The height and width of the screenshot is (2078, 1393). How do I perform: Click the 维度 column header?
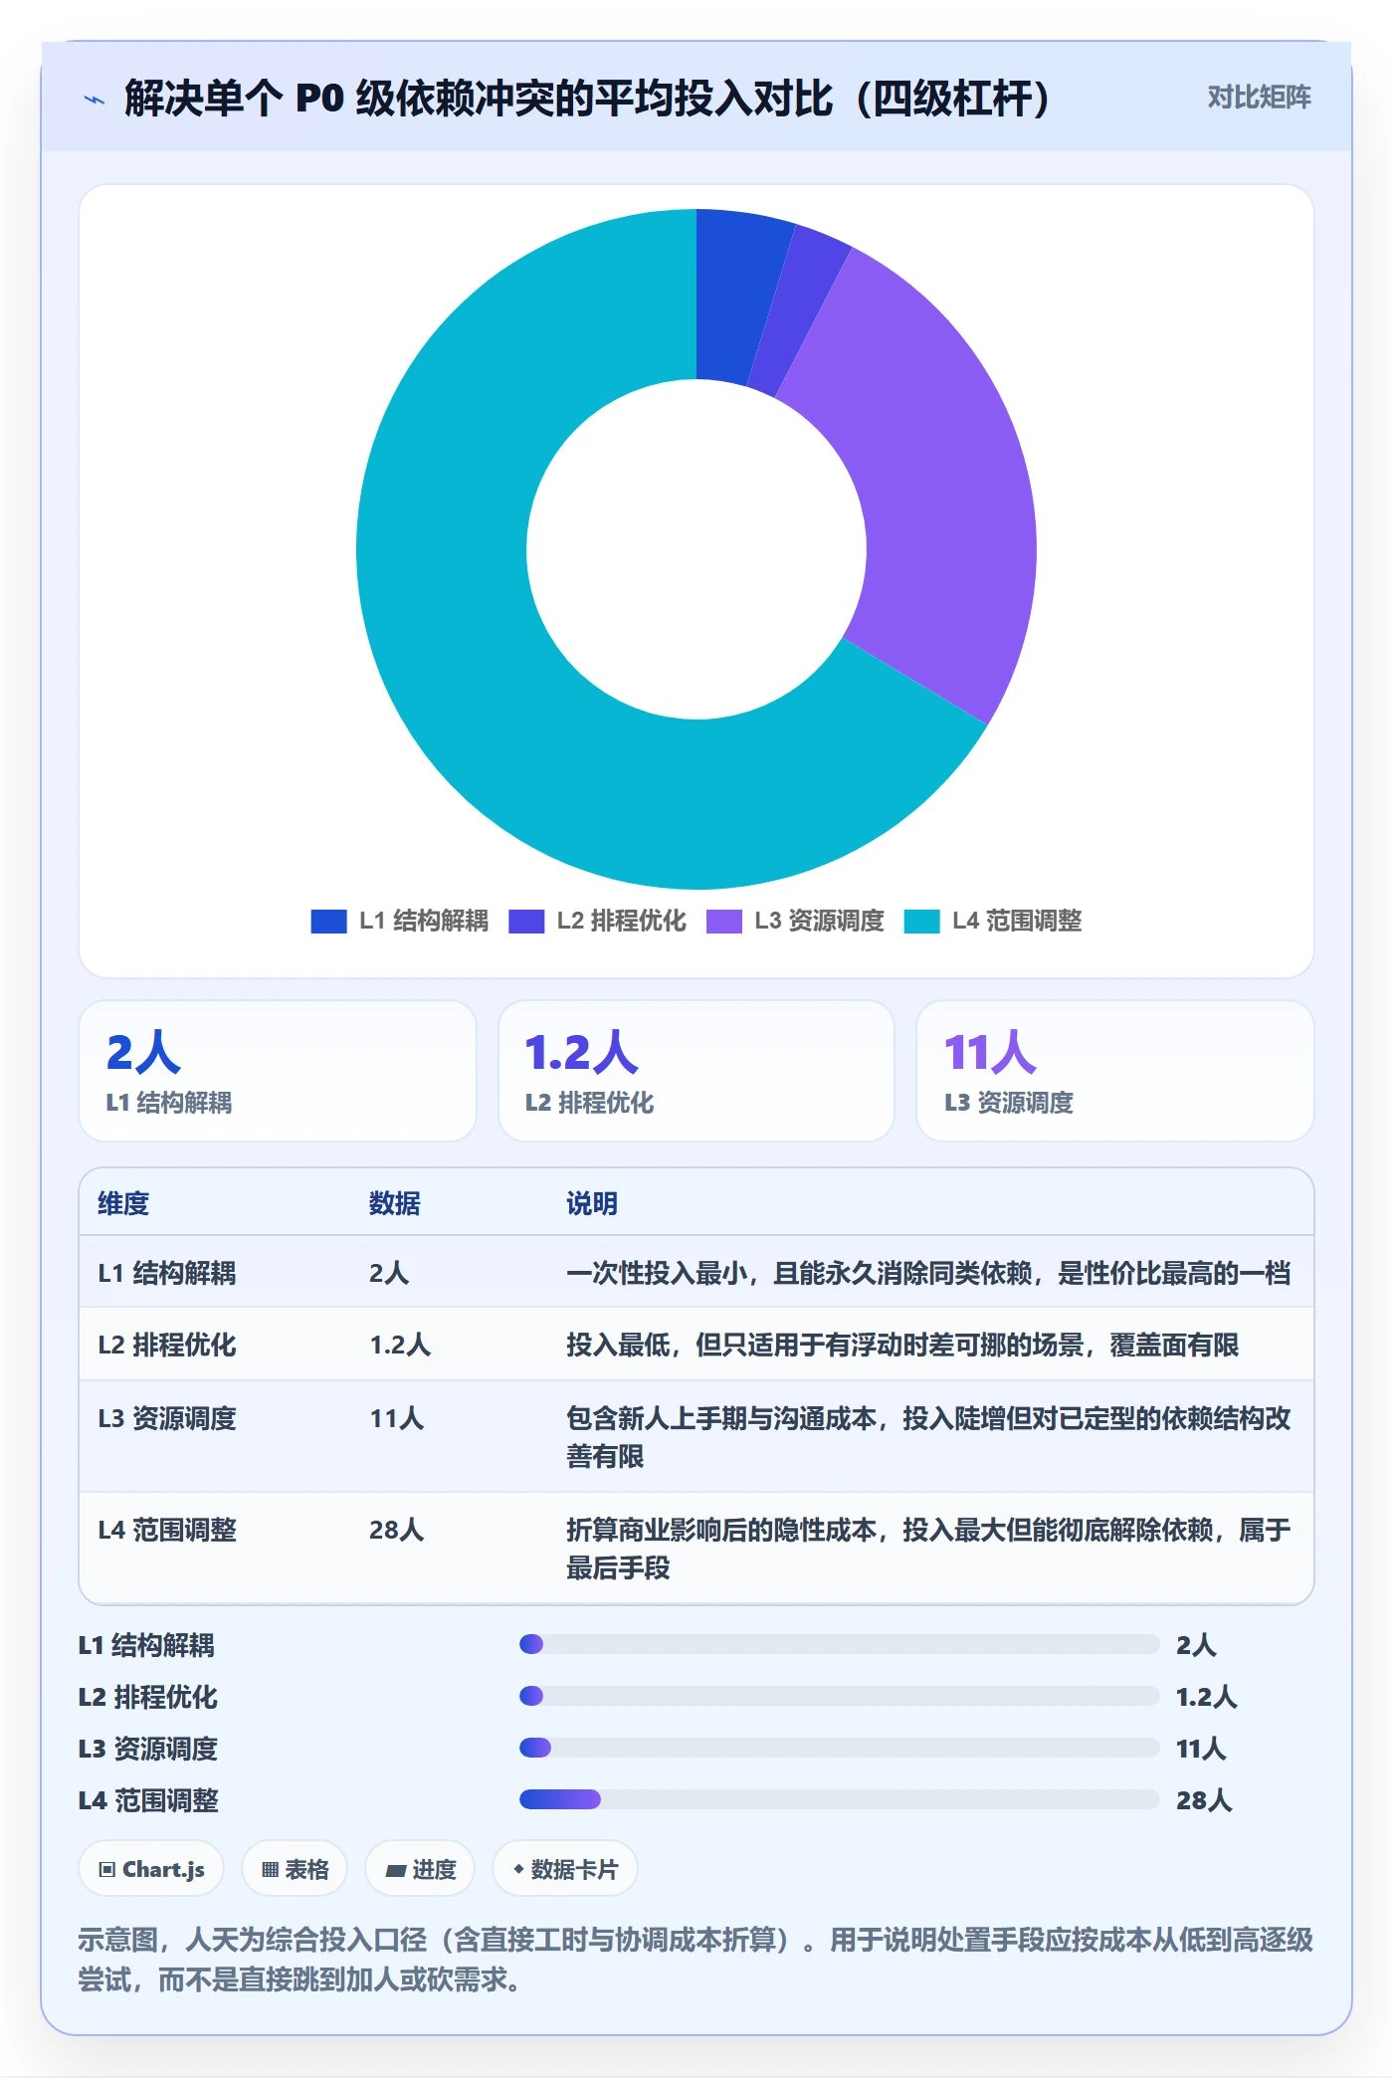click(123, 1203)
